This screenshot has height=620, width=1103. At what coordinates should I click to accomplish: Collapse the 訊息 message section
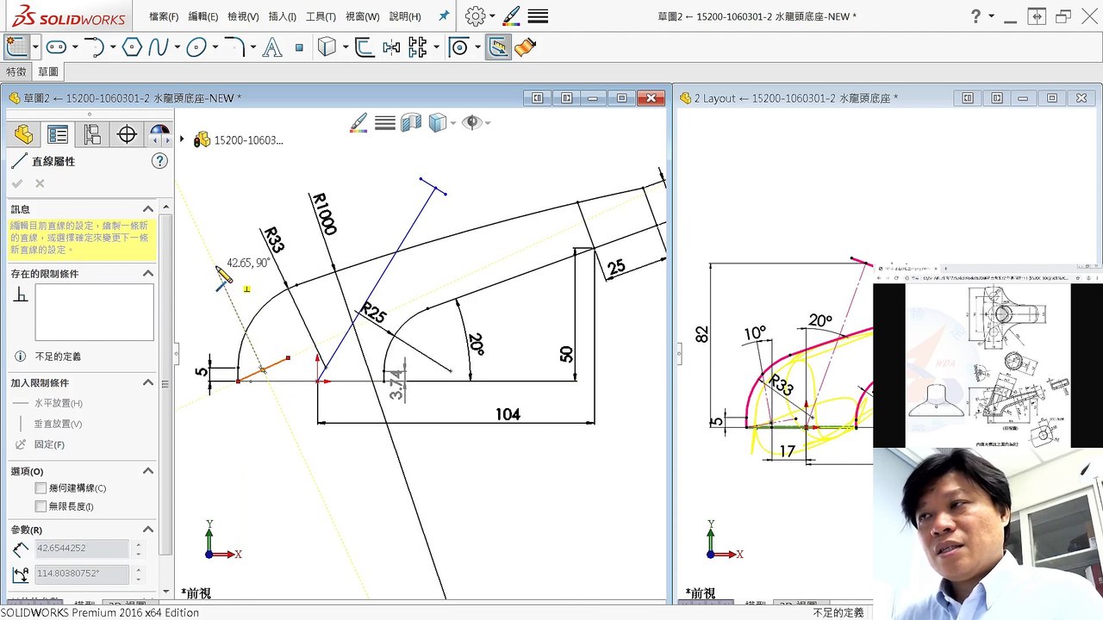[x=148, y=209]
